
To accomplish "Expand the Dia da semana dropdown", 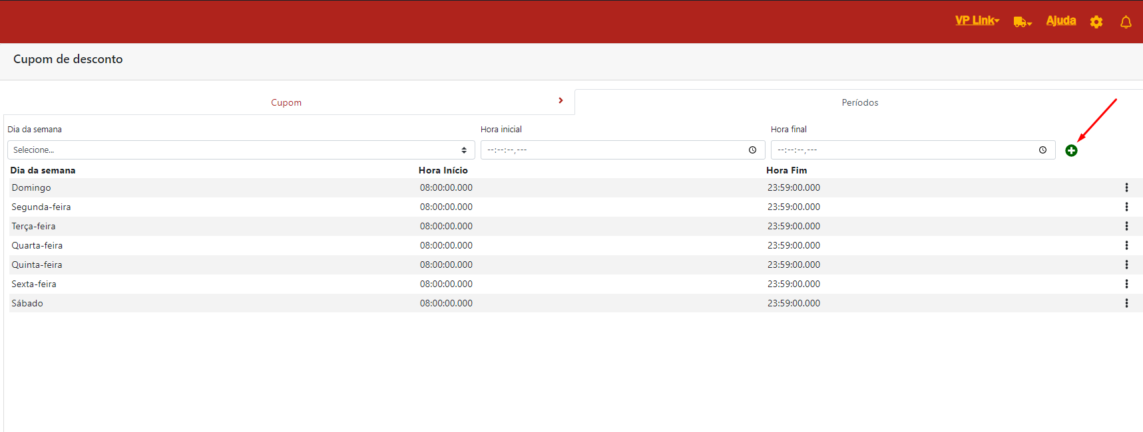I will click(240, 150).
